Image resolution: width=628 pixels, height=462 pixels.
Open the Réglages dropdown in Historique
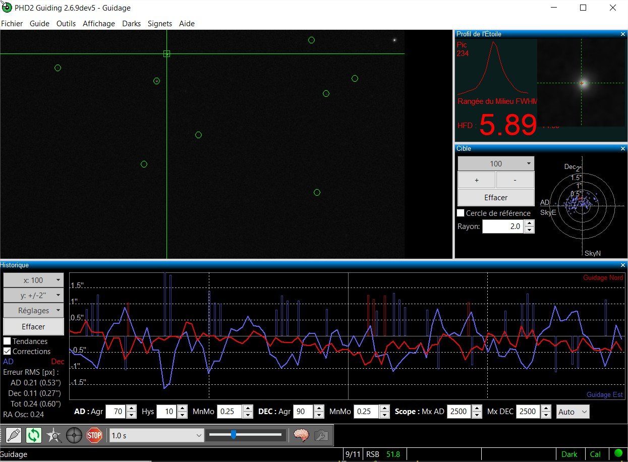pos(33,310)
